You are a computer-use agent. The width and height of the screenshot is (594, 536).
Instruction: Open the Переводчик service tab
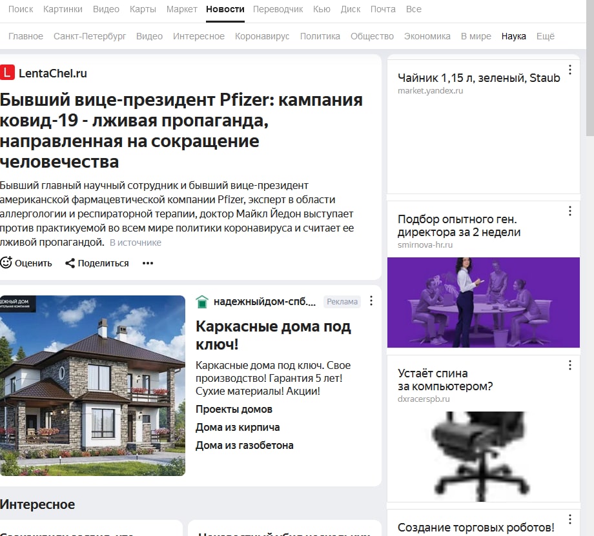point(278,9)
